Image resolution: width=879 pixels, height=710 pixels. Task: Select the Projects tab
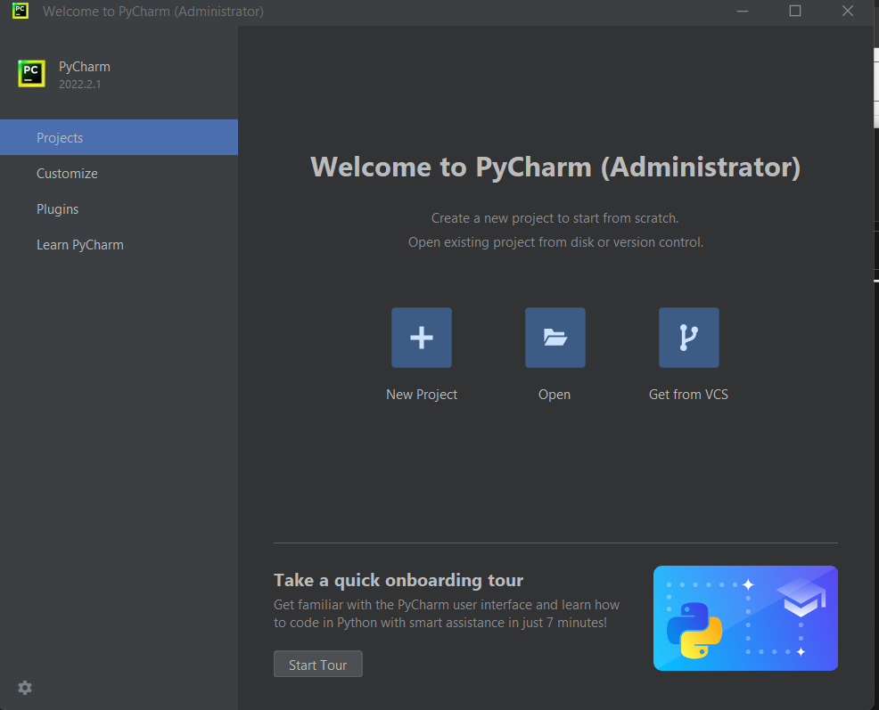point(119,137)
